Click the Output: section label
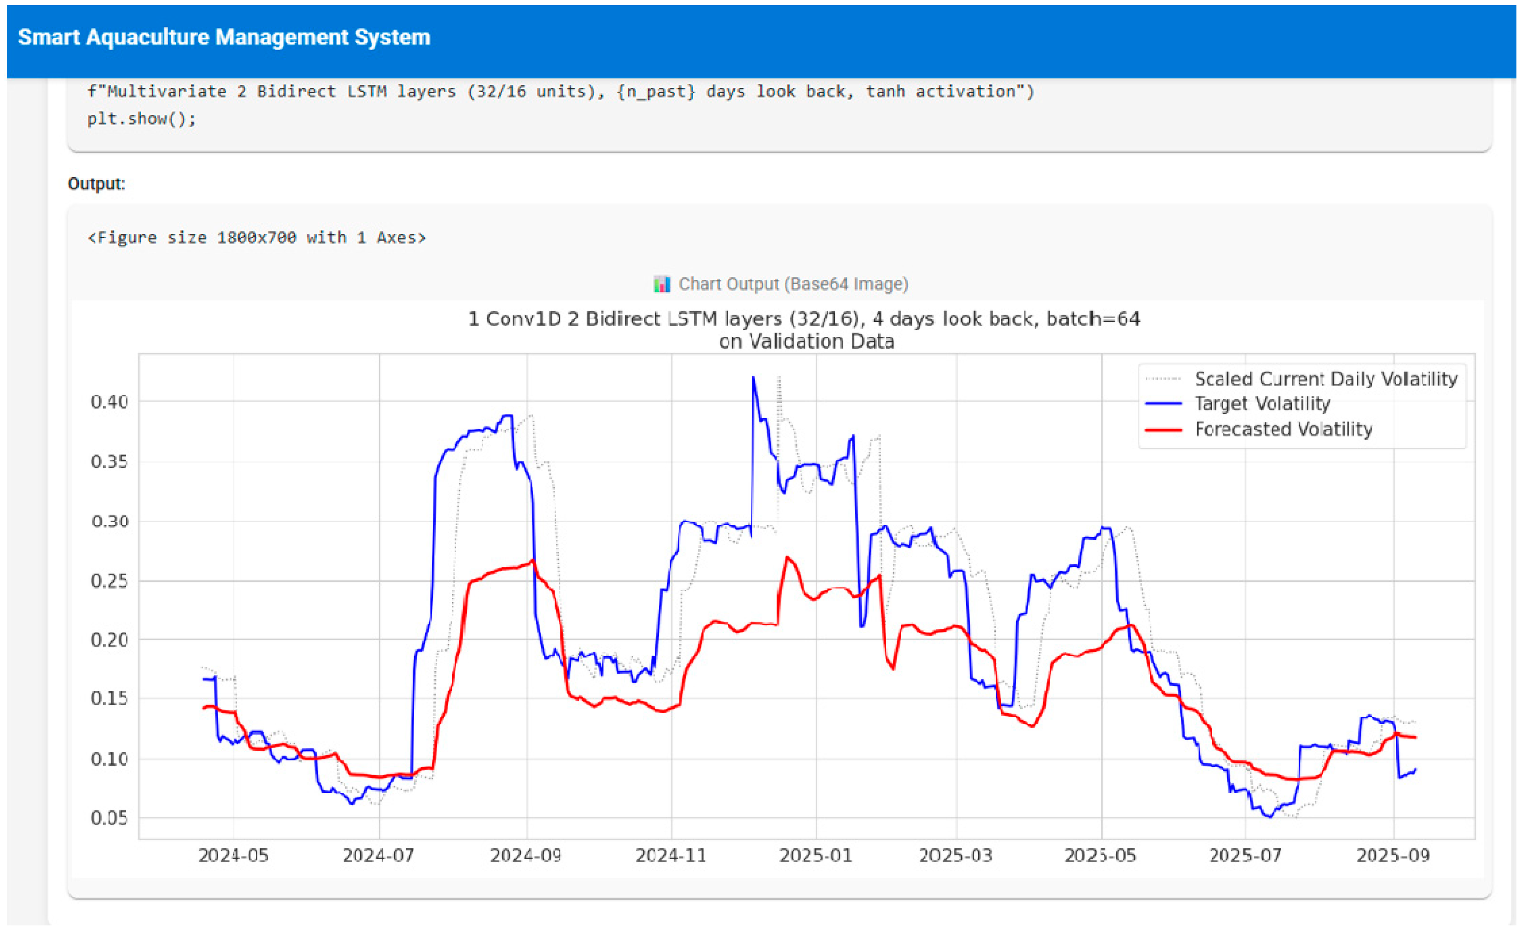Screen dimensions: 1522x931 click(96, 184)
